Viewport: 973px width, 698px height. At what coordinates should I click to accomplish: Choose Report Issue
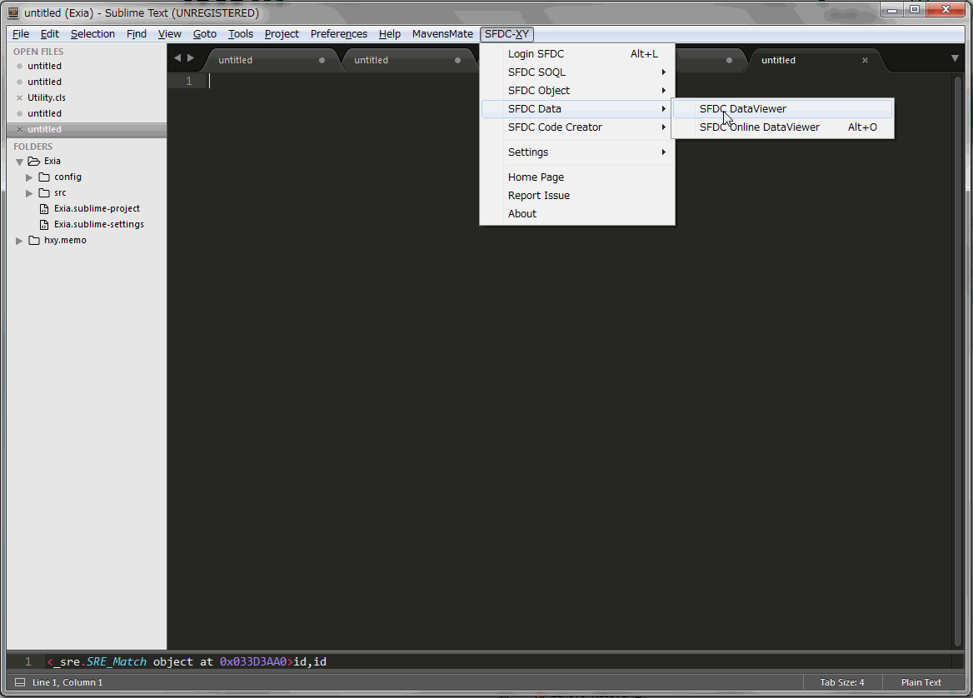click(x=577, y=196)
